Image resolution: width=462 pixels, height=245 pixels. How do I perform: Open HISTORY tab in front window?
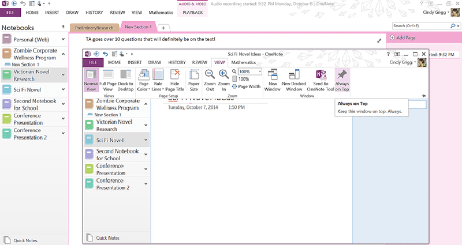[x=177, y=62]
